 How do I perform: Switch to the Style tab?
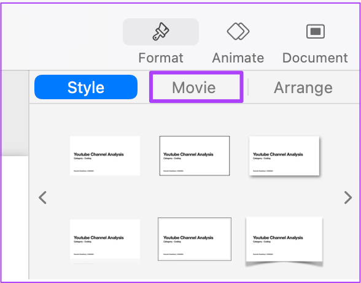point(86,87)
